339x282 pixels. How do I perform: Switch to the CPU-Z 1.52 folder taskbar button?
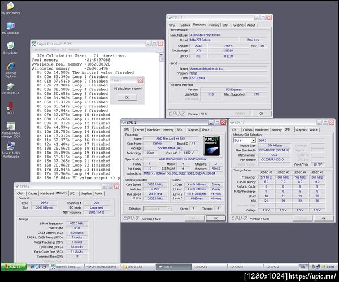(x=137, y=267)
